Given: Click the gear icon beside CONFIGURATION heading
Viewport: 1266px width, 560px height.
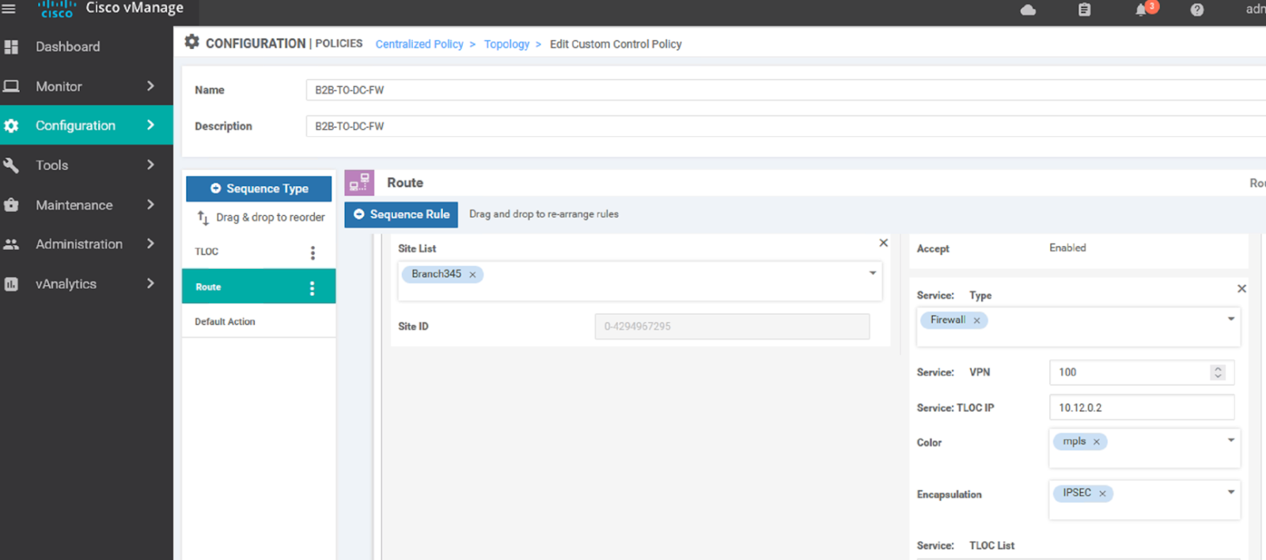Looking at the screenshot, I should click(191, 42).
